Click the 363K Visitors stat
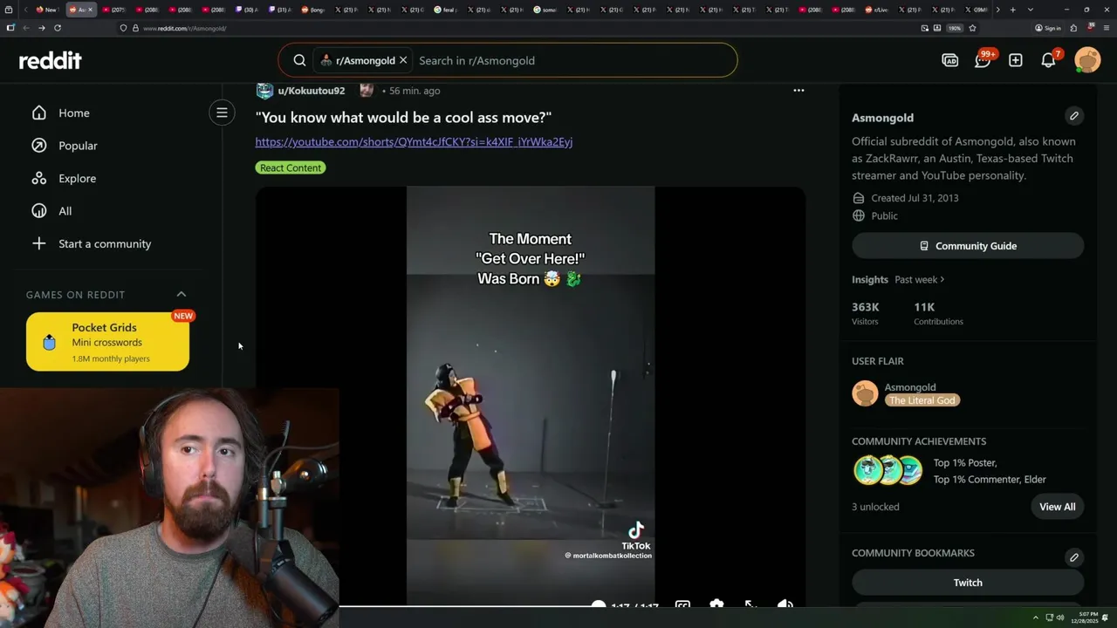This screenshot has height=628, width=1117. 866,313
